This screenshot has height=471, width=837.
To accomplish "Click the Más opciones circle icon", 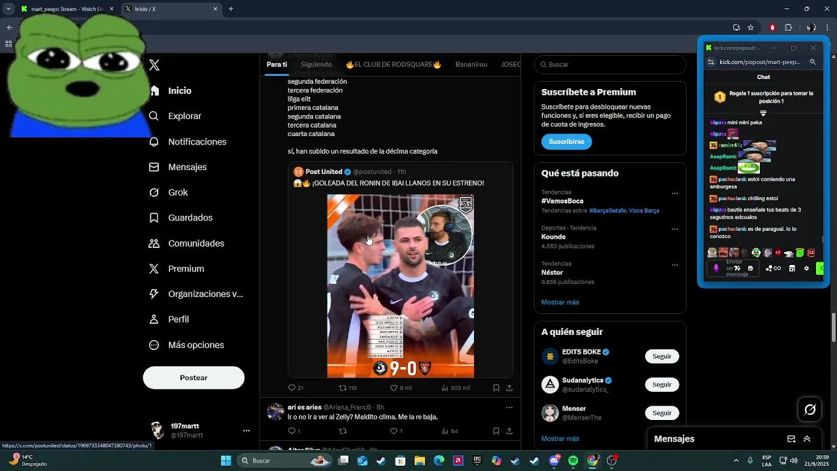I will pos(154,345).
